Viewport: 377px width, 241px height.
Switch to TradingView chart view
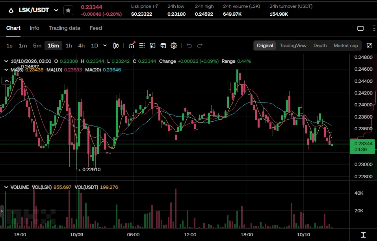click(x=293, y=46)
